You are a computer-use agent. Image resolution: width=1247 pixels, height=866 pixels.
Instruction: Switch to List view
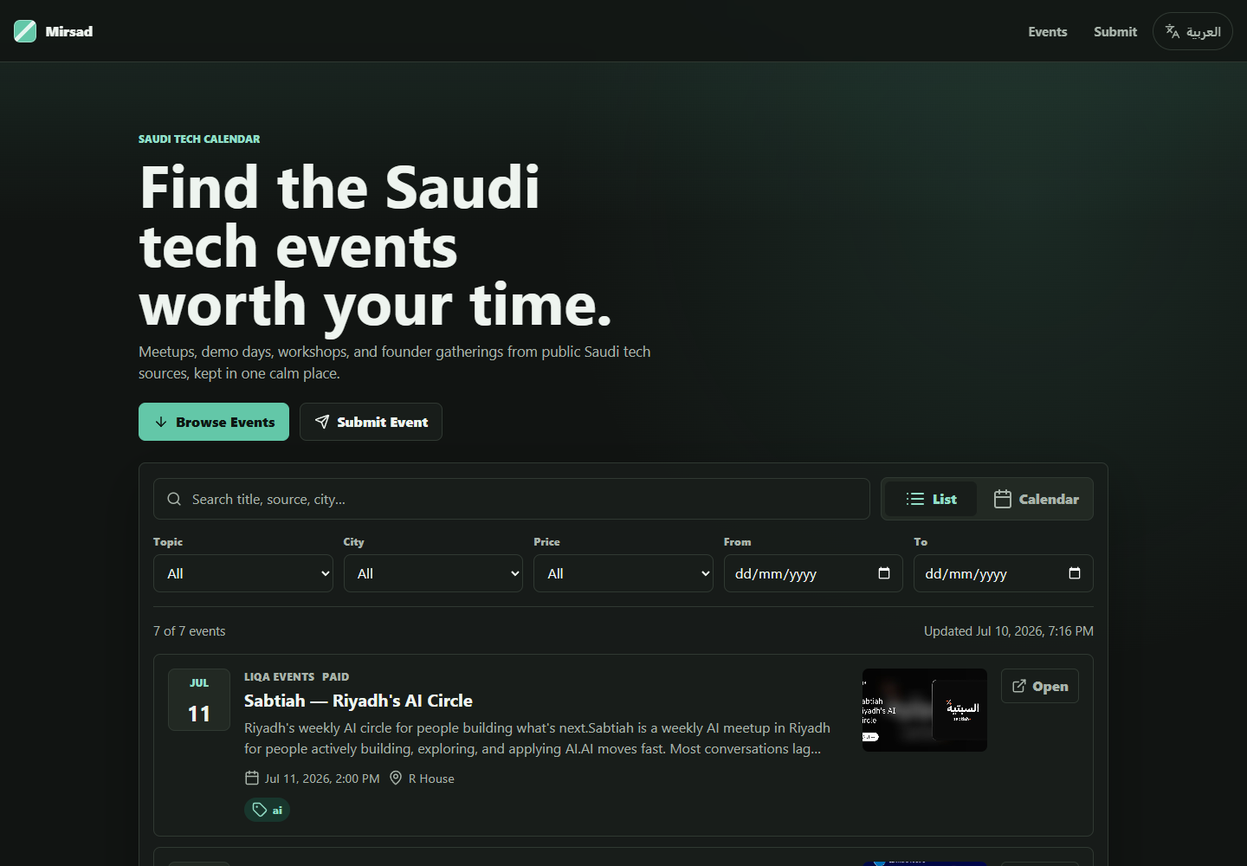931,499
